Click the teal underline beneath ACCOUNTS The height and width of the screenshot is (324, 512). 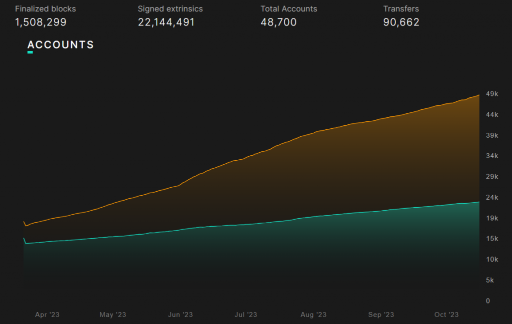[30, 52]
